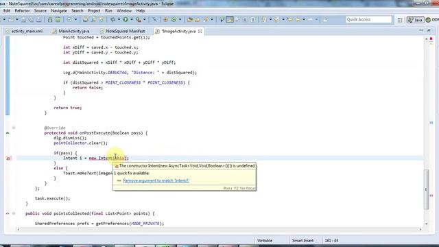
Task: Open the Next Annotation dropdown arrow
Action: point(270,20)
